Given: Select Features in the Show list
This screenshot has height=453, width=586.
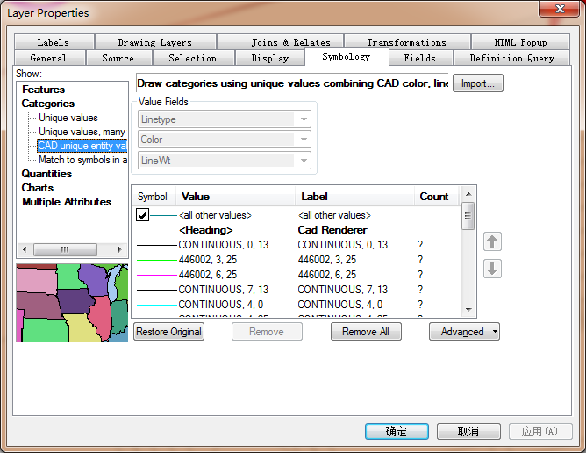Looking at the screenshot, I should (x=43, y=90).
